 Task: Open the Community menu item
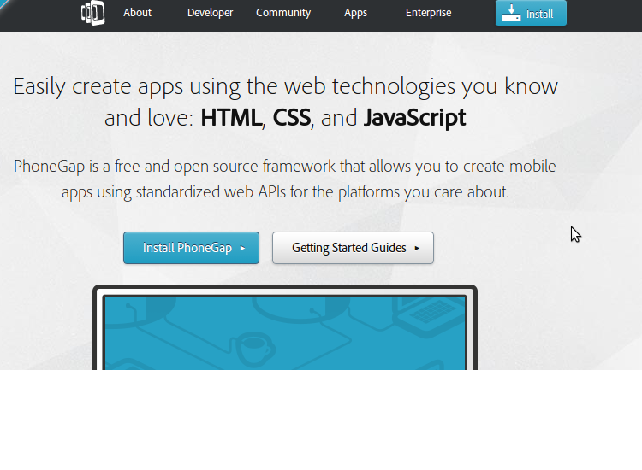click(283, 13)
